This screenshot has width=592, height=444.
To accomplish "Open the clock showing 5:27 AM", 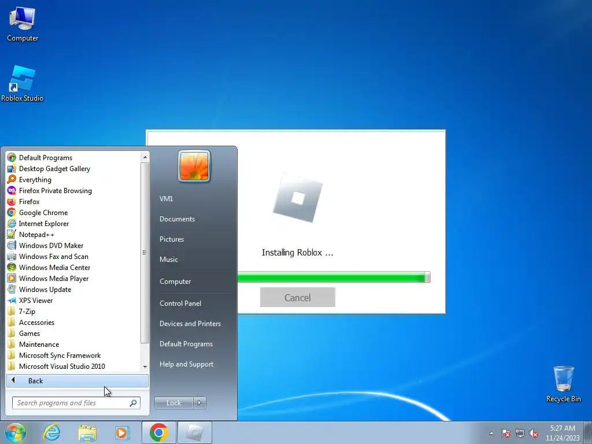I will 563,433.
